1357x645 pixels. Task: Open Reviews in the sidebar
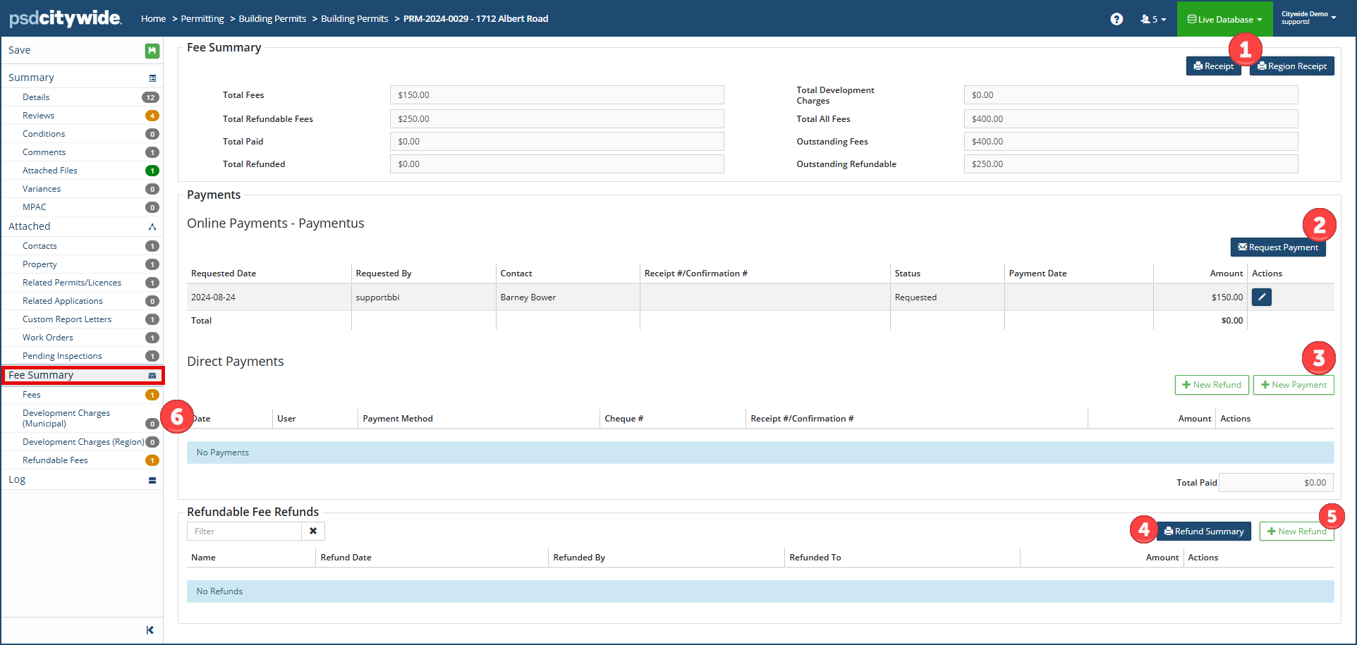(39, 116)
